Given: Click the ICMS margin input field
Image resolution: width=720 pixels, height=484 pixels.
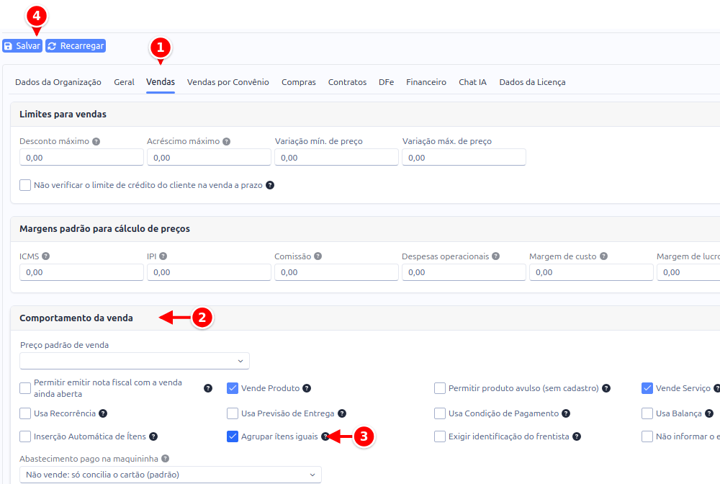Looking at the screenshot, I should (82, 272).
